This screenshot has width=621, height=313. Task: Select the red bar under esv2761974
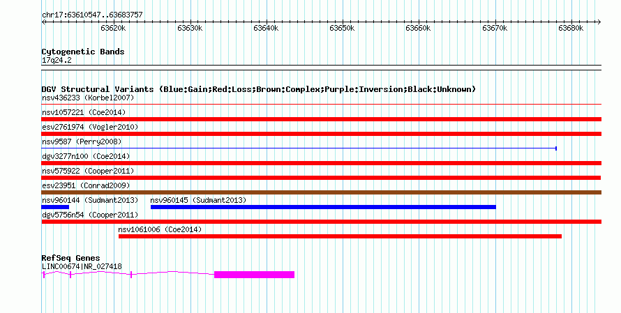321,134
